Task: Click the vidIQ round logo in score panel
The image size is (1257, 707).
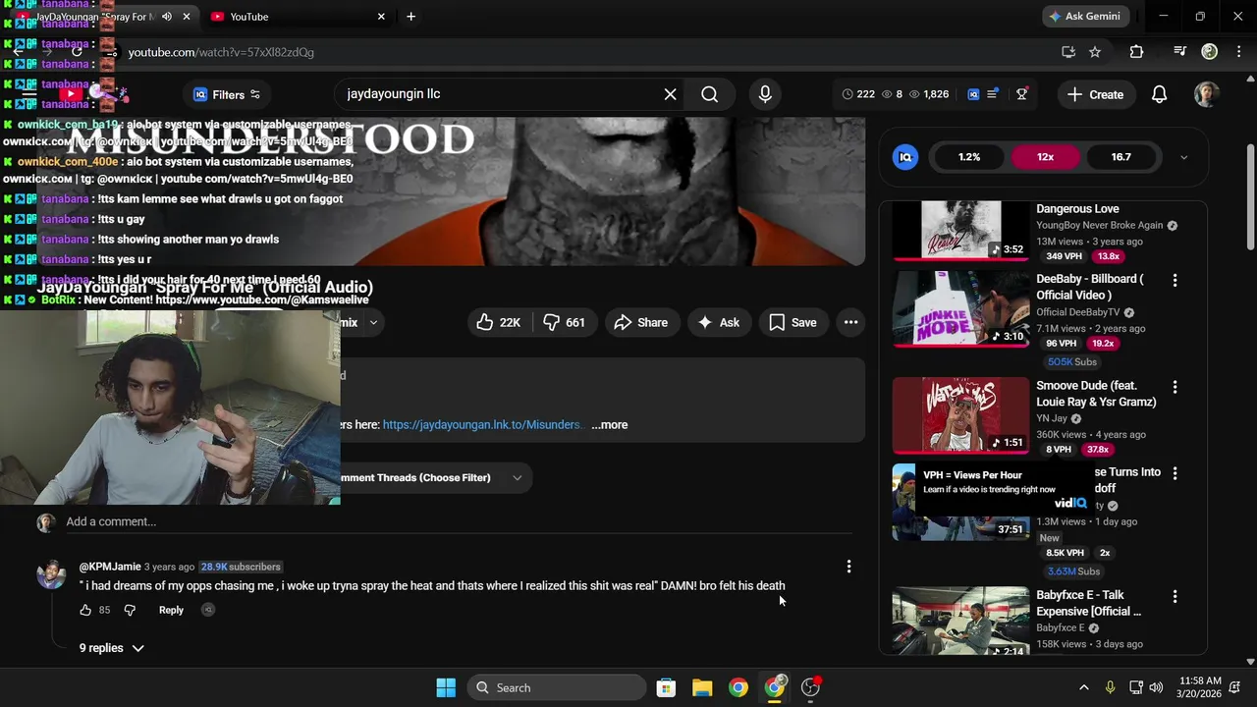Action: pos(905,157)
